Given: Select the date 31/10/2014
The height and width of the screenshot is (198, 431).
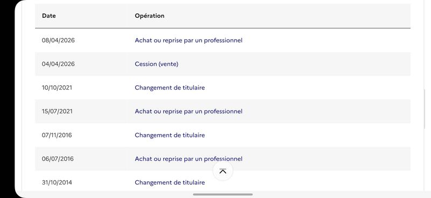Looking at the screenshot, I should click(57, 182).
